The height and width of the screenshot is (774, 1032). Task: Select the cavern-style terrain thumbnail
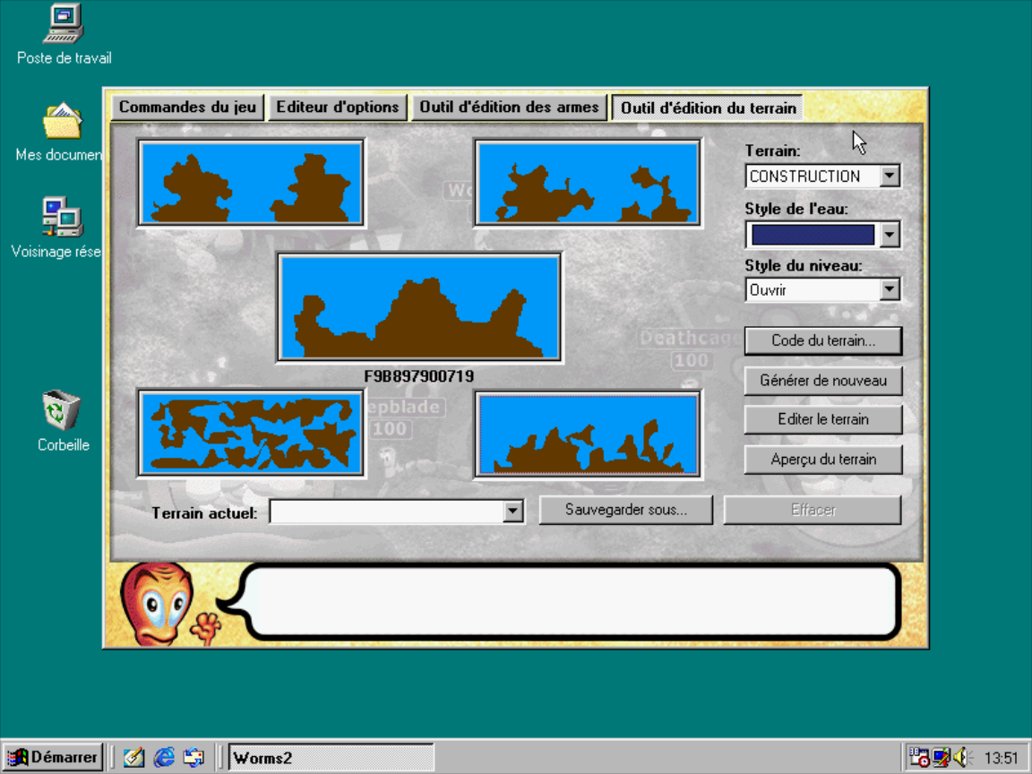point(251,434)
